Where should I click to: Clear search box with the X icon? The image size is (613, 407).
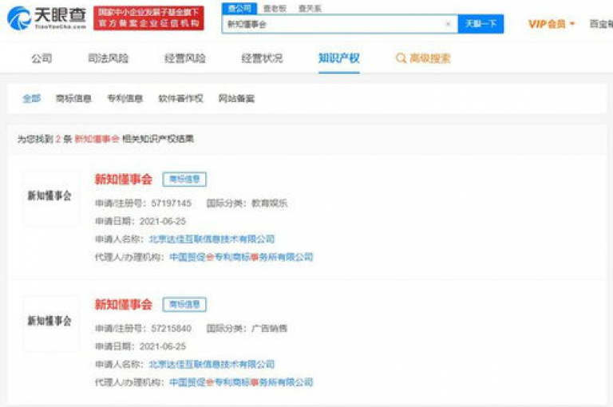coord(448,24)
